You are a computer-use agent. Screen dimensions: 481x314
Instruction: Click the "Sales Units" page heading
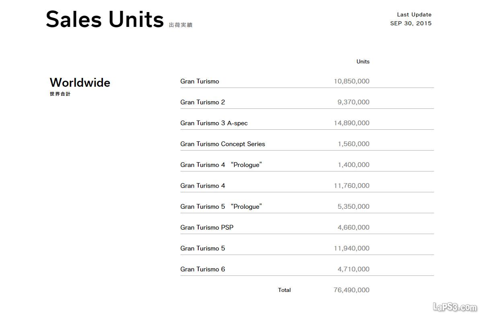pos(105,19)
